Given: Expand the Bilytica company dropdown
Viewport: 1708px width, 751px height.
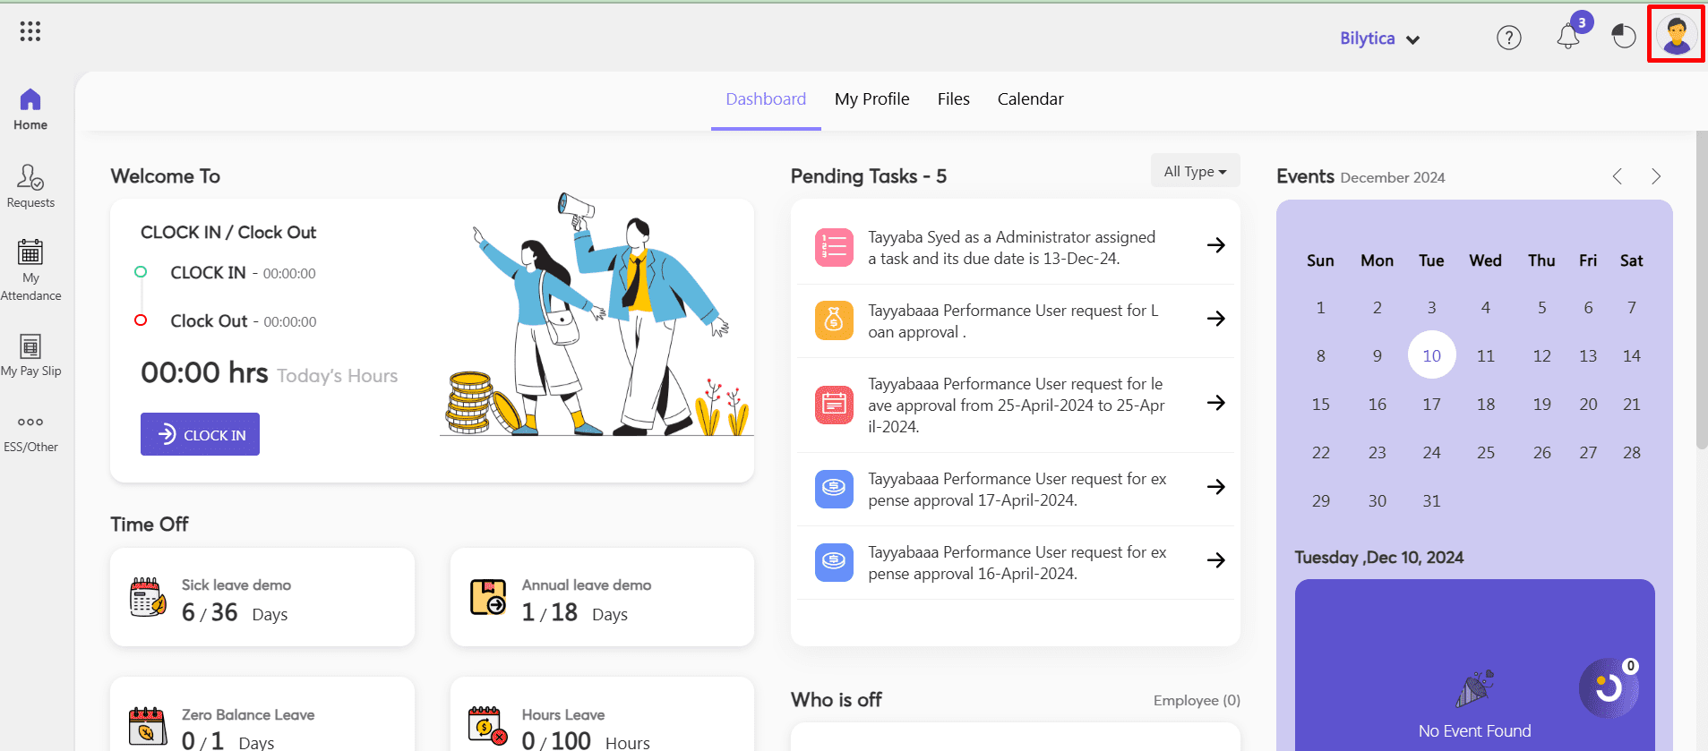Looking at the screenshot, I should 1379,38.
